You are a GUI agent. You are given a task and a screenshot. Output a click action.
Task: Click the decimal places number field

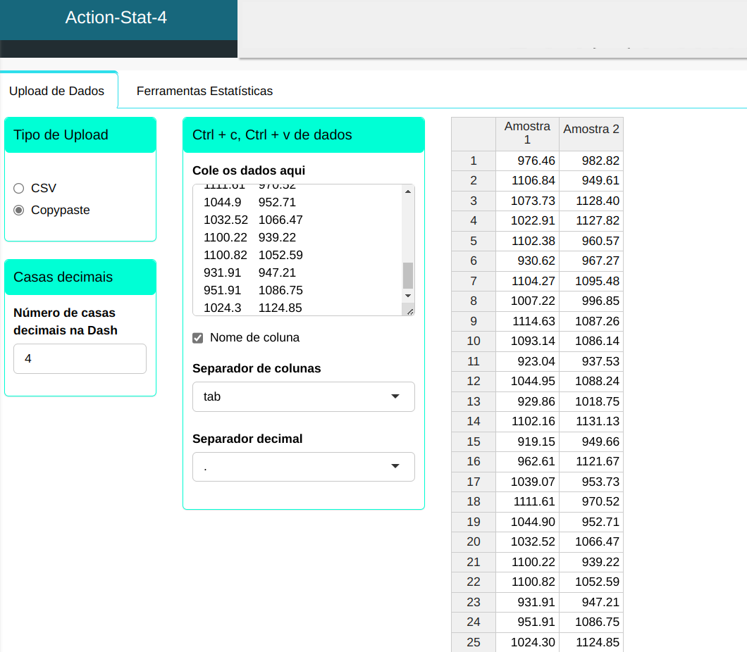tap(80, 358)
